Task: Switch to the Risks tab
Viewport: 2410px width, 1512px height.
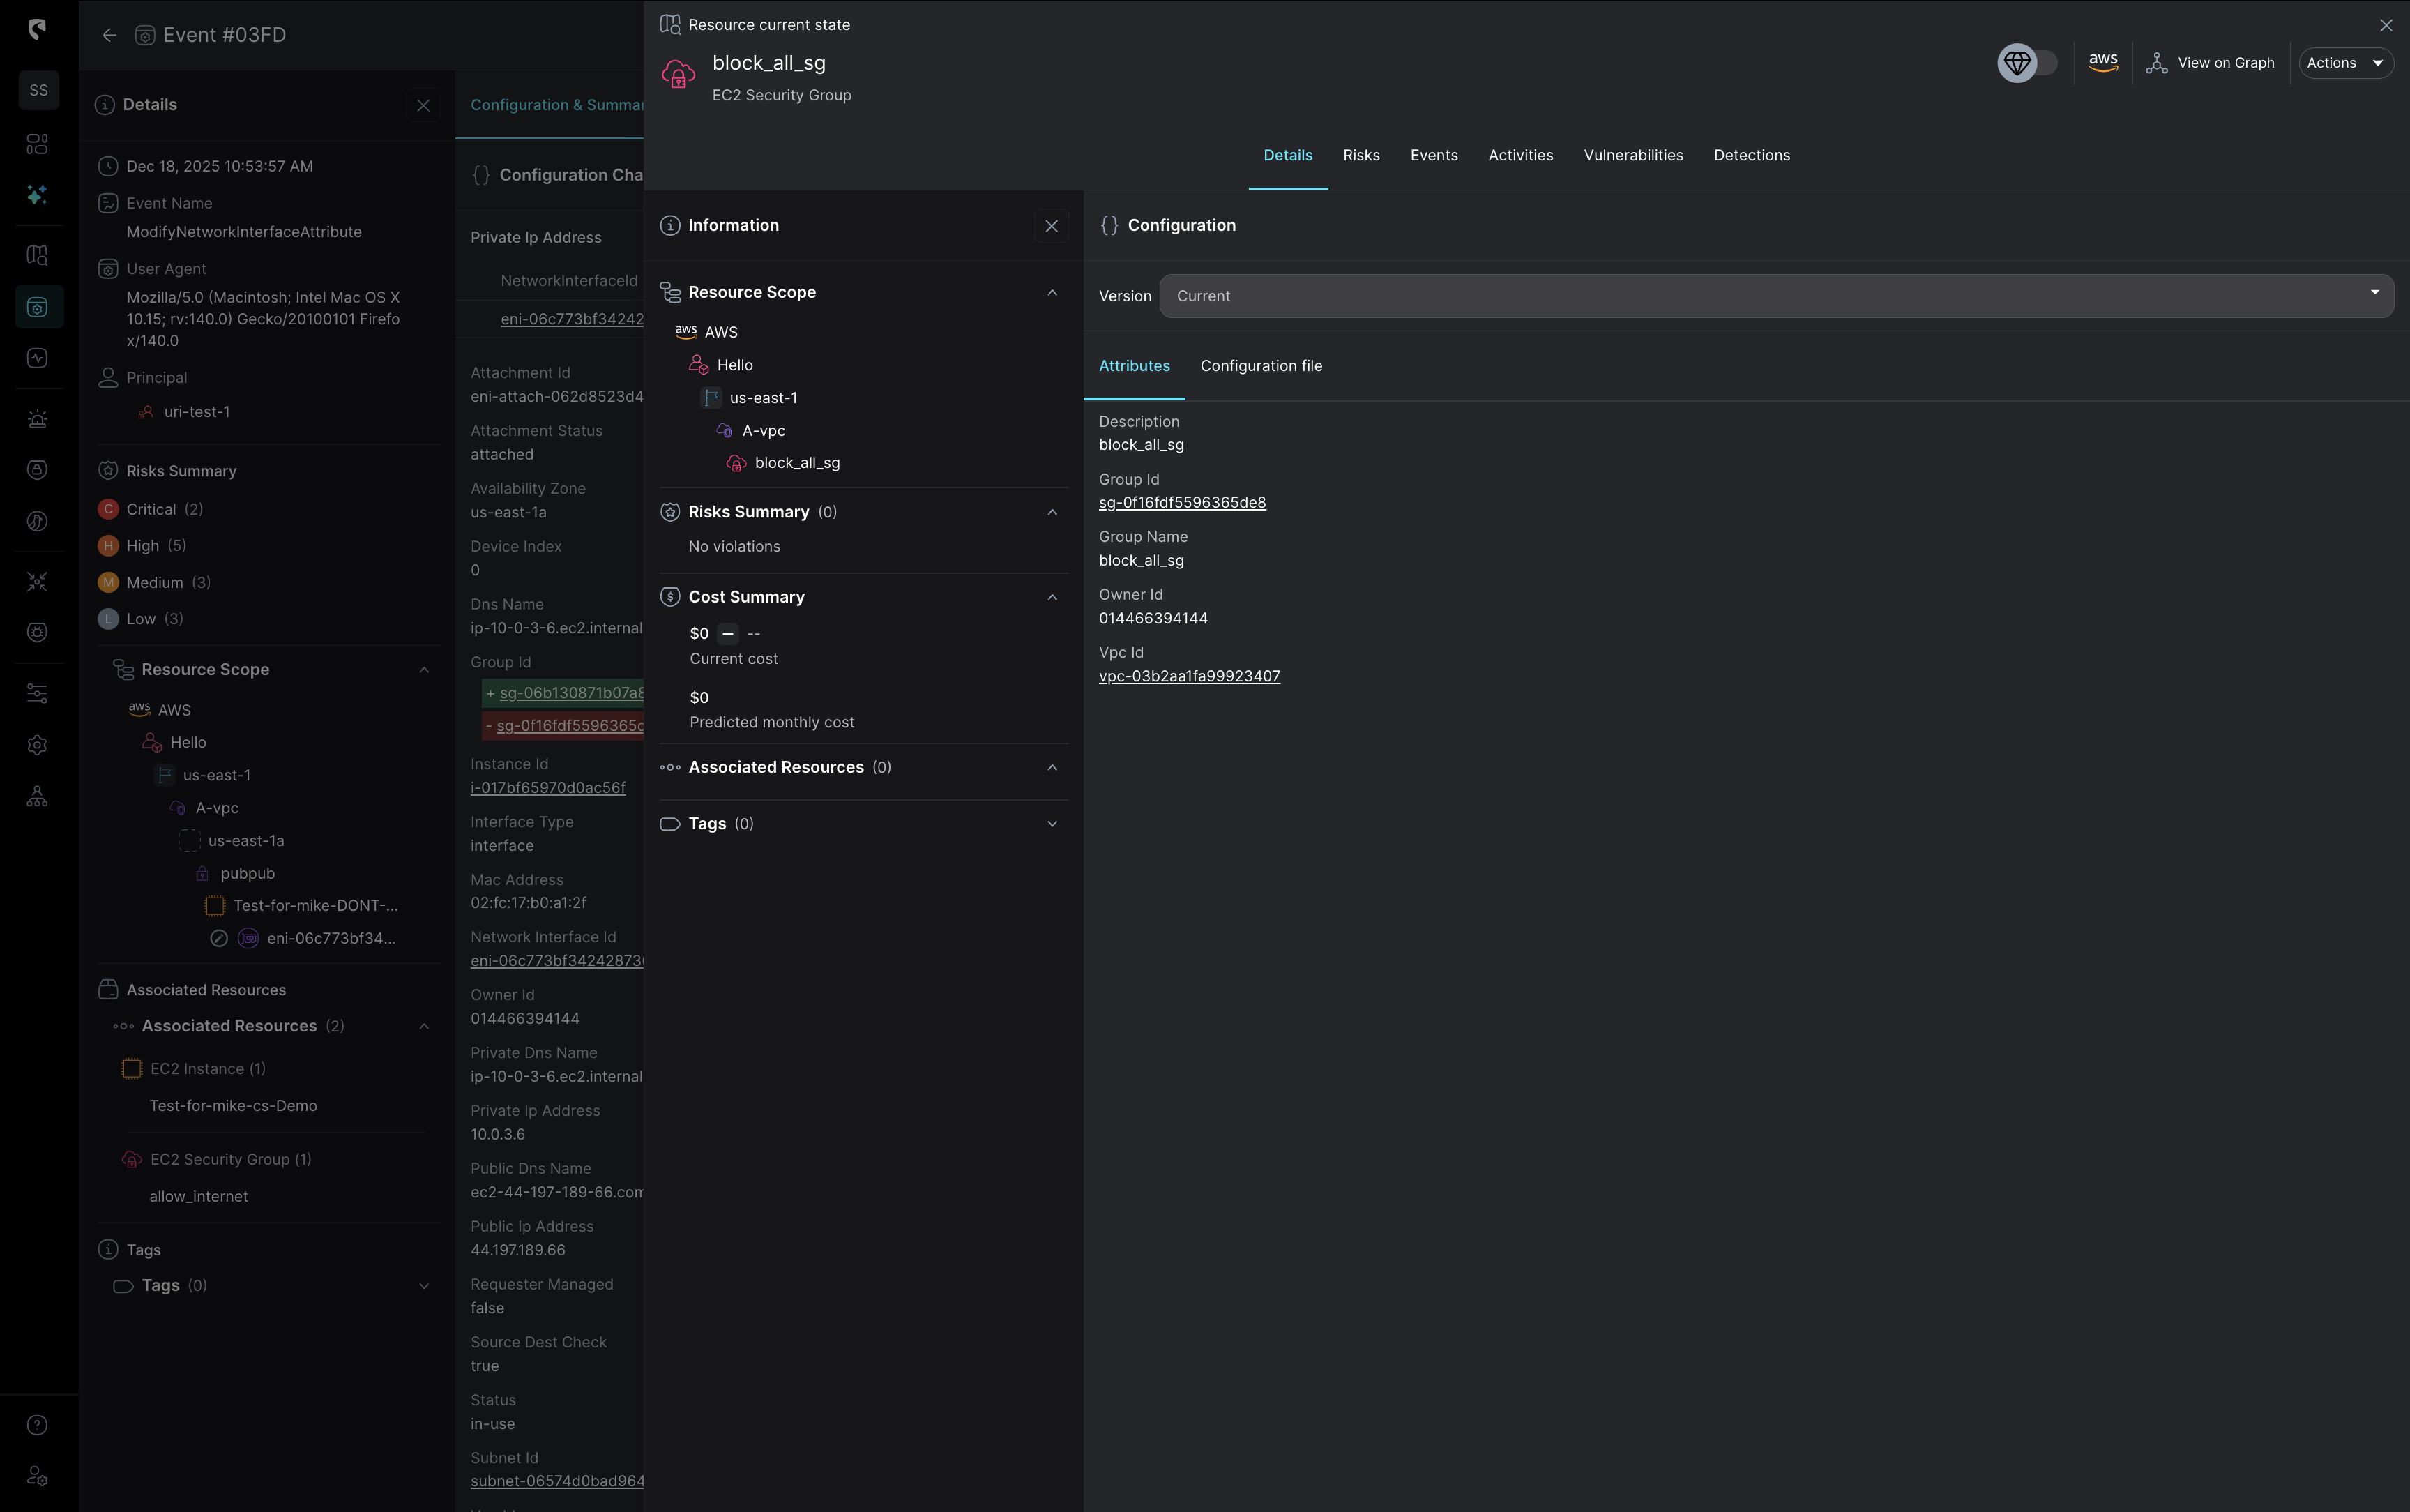Action: pos(1361,155)
